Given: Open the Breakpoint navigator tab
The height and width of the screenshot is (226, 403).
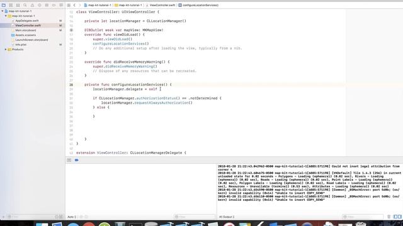Looking at the screenshot, I should pos(54,5).
